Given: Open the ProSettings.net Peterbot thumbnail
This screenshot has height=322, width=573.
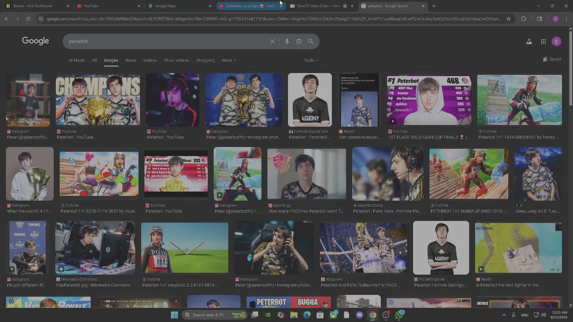Looking at the screenshot, I should pos(441,248).
